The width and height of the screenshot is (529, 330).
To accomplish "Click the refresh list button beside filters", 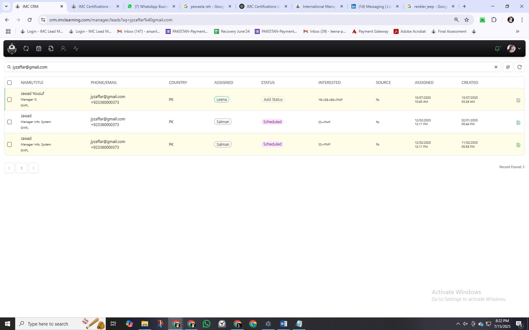I will [x=520, y=67].
